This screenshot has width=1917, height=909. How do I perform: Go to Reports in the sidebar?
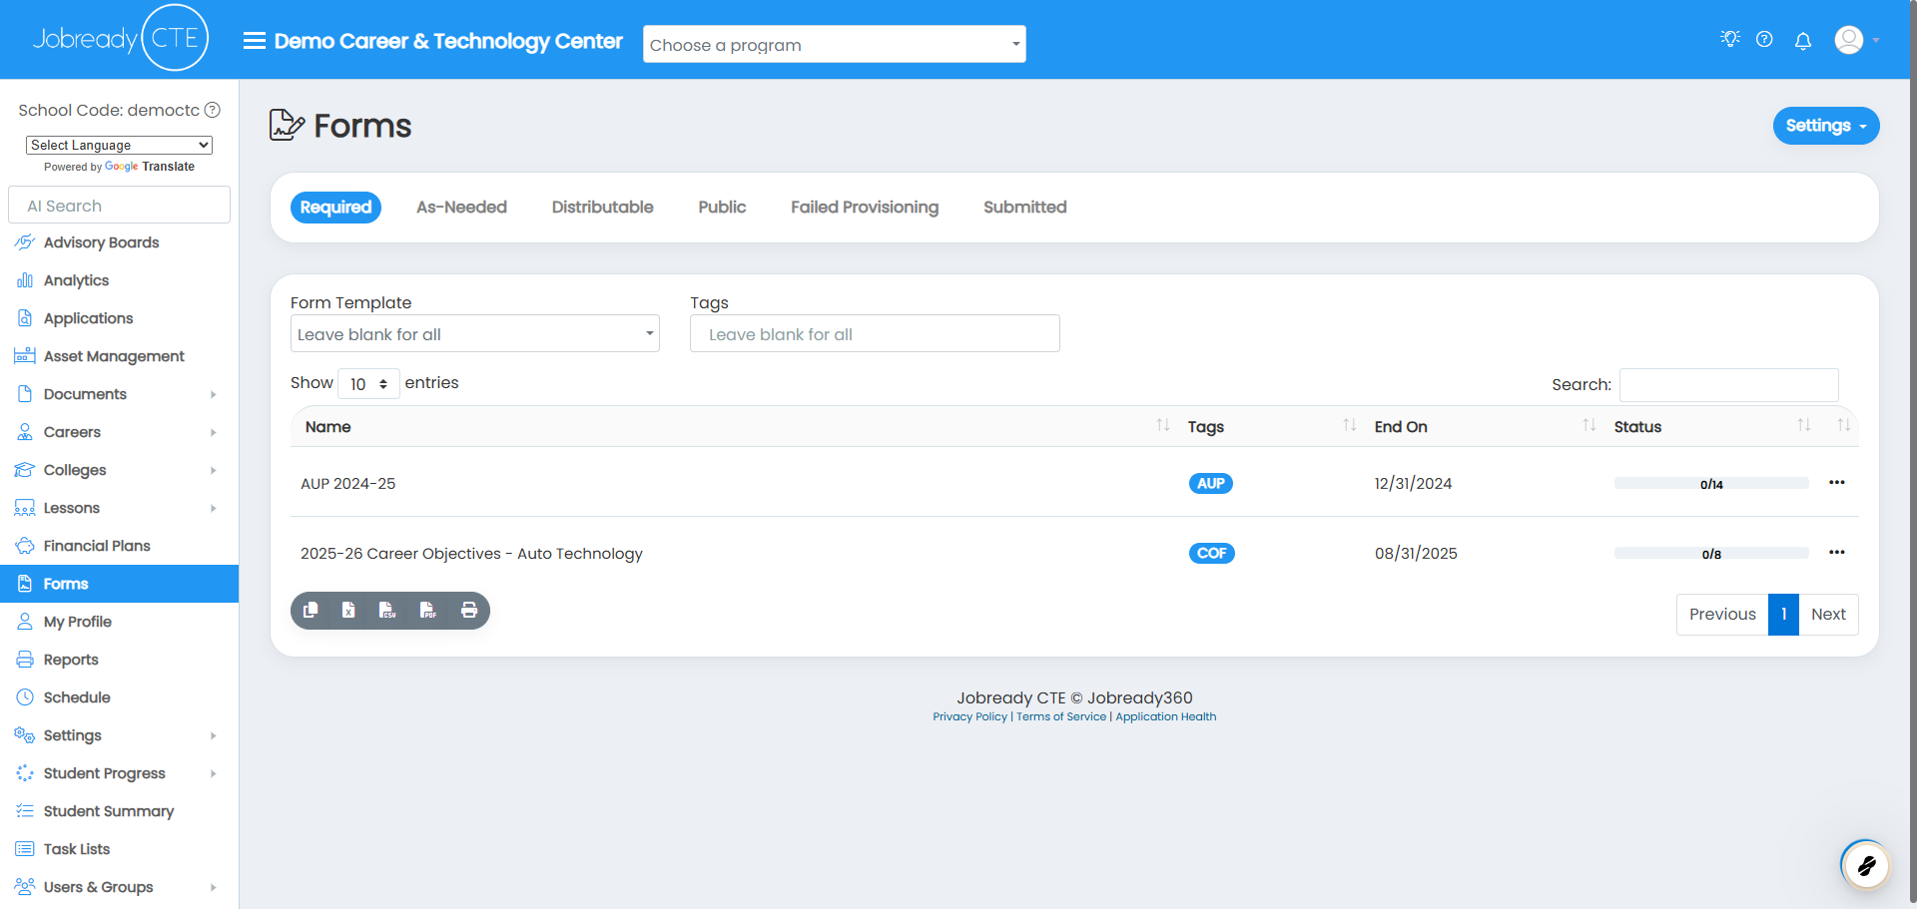coord(120,660)
